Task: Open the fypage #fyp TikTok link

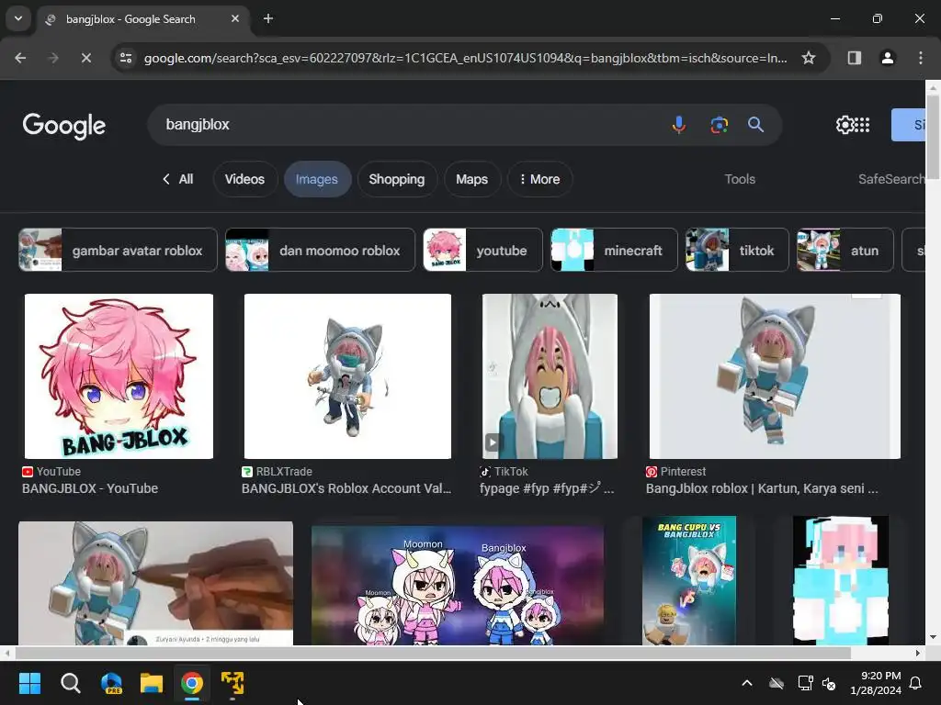Action: coord(547,488)
